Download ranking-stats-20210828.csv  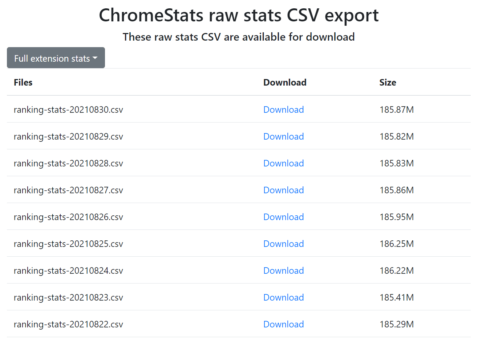(x=283, y=163)
